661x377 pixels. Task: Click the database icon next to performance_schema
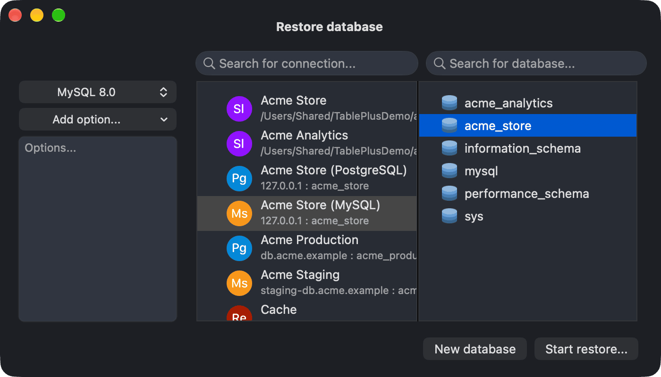click(449, 194)
